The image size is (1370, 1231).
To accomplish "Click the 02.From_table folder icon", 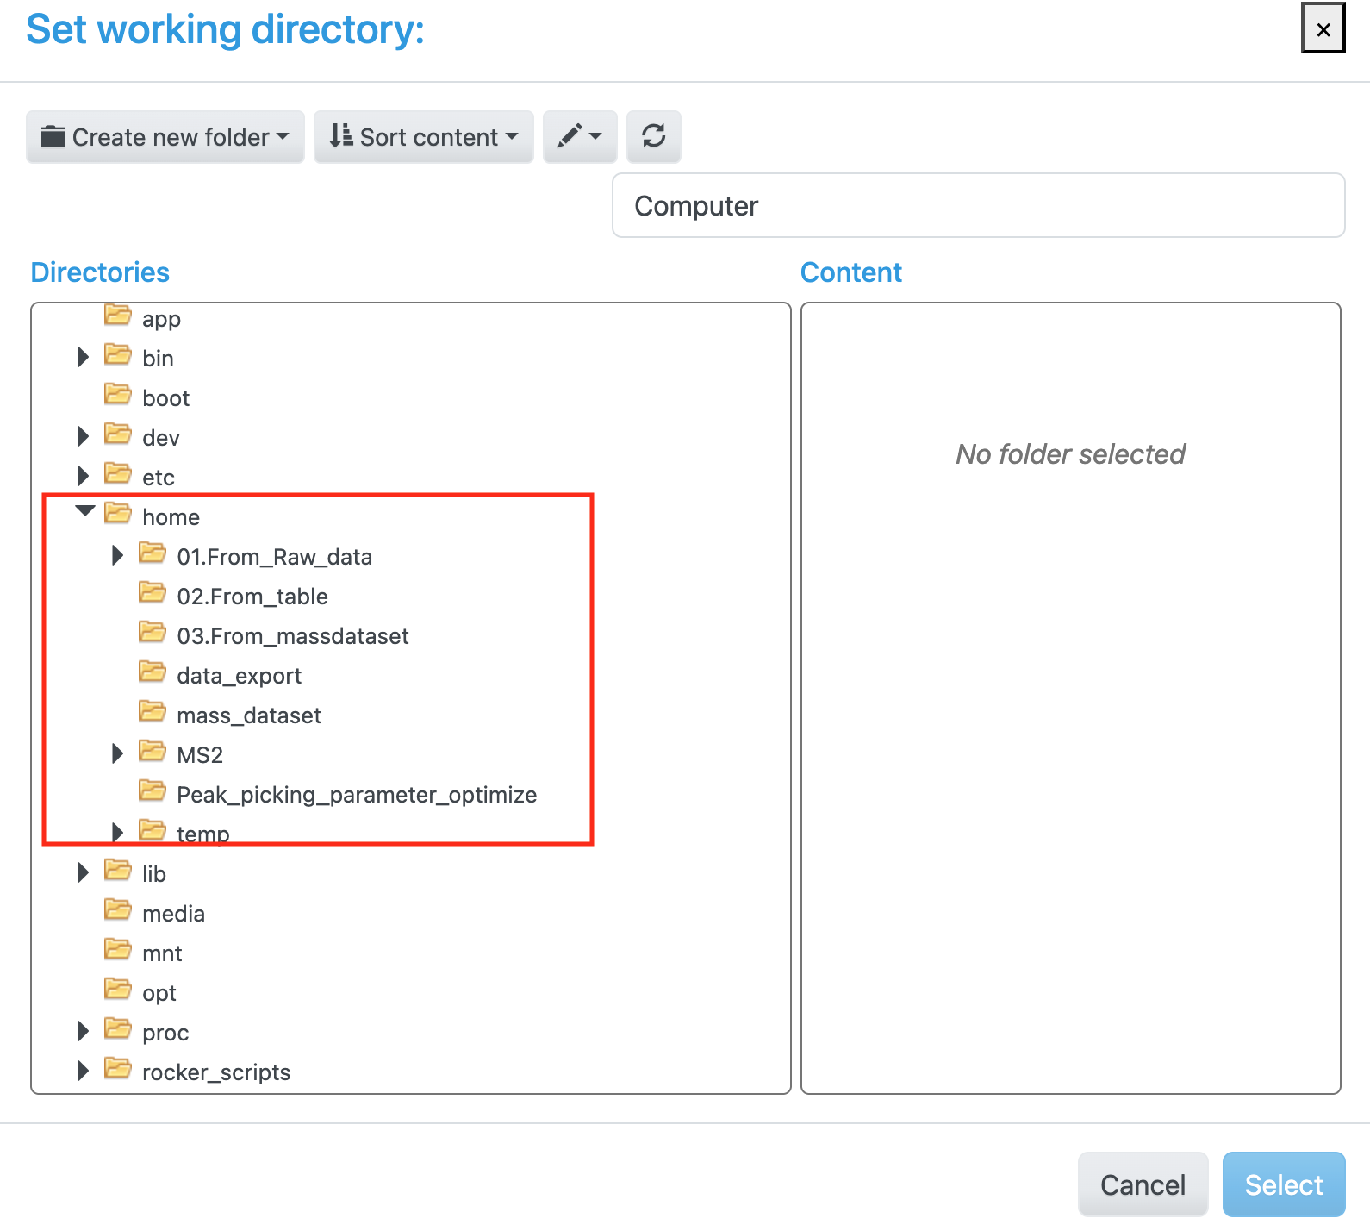I will tap(153, 593).
